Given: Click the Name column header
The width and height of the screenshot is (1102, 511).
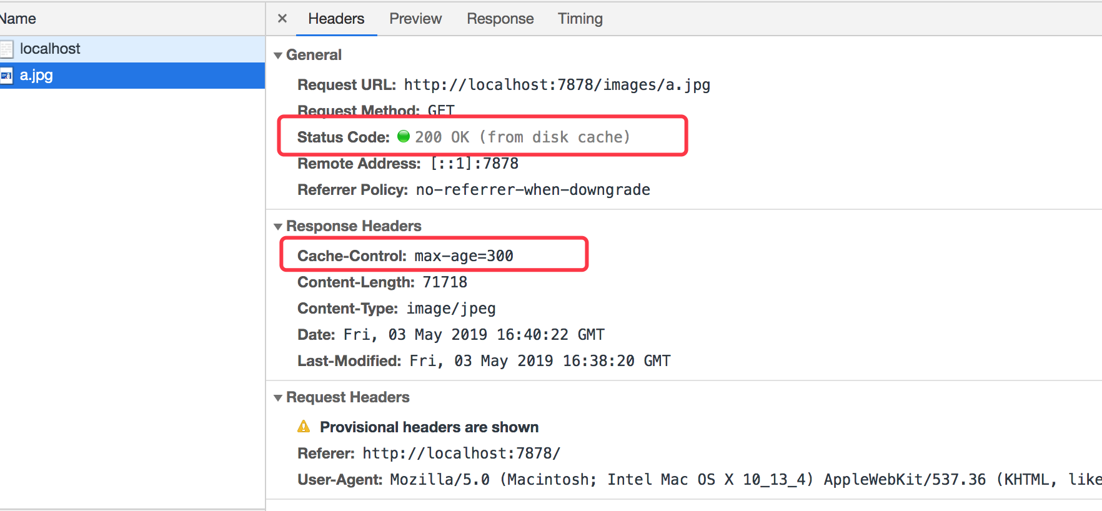Looking at the screenshot, I should pyautogui.click(x=19, y=19).
